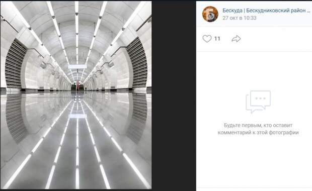Click the dark area beside the photo
Screen dimensions: 312x191
(x=174, y=95)
